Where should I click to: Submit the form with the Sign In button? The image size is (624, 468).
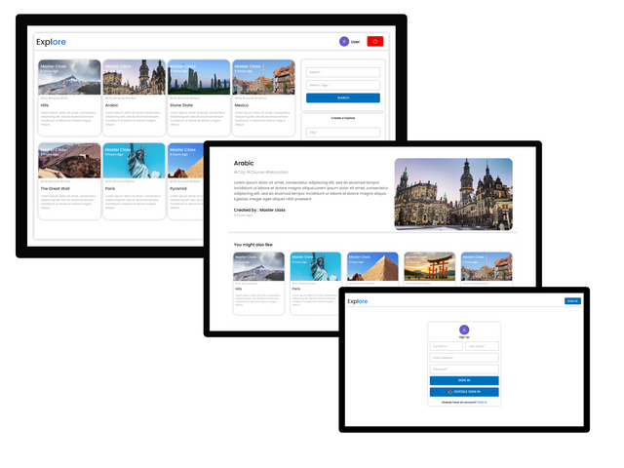coord(464,380)
